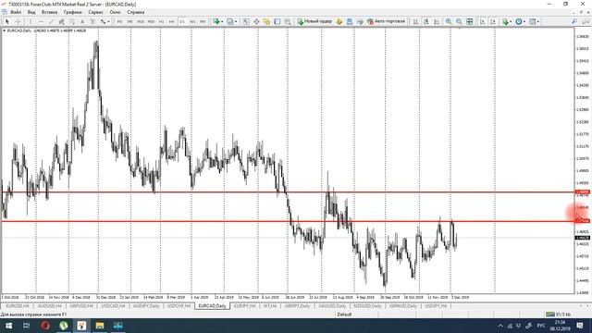Switch to M1 timeframe
The height and width of the screenshot is (333, 592).
point(119,21)
